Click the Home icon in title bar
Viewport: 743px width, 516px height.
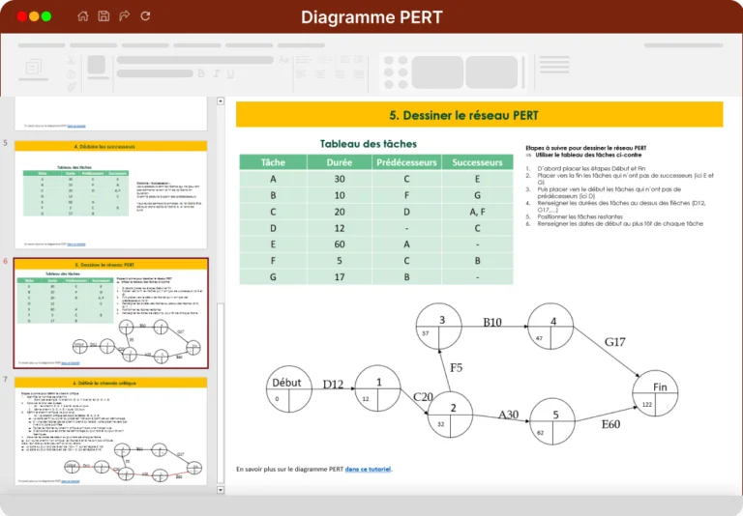(83, 16)
